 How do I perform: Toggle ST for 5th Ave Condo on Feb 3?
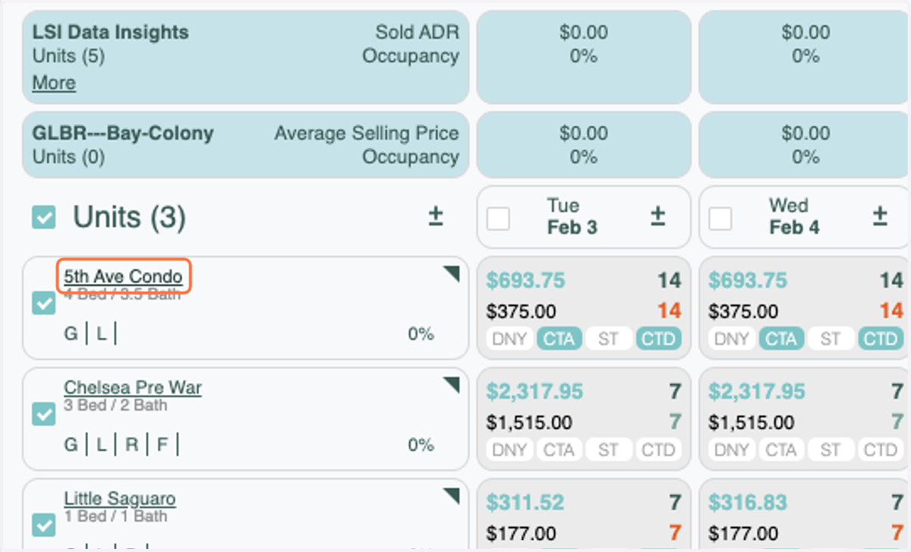click(x=608, y=339)
